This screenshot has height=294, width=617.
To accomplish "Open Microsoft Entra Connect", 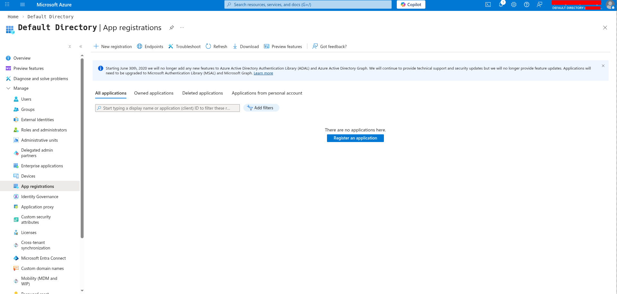I will click(x=43, y=258).
